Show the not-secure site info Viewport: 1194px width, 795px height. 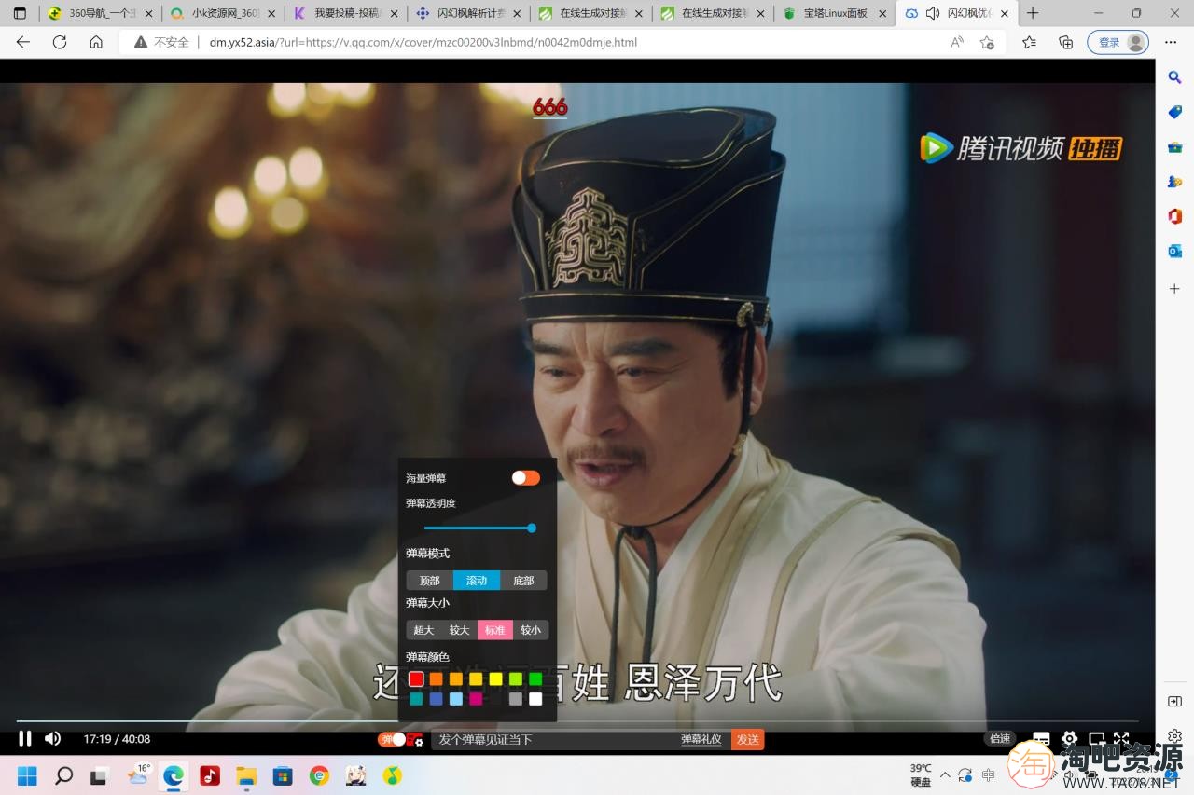tap(161, 42)
